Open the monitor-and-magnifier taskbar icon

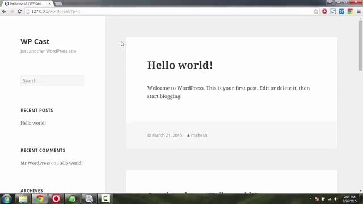[89, 199]
